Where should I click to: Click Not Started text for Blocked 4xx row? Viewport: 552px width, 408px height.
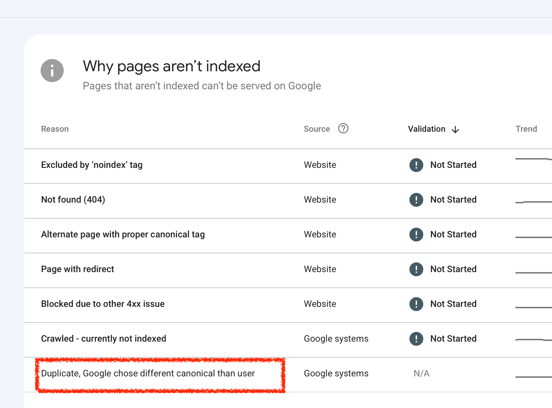454,304
